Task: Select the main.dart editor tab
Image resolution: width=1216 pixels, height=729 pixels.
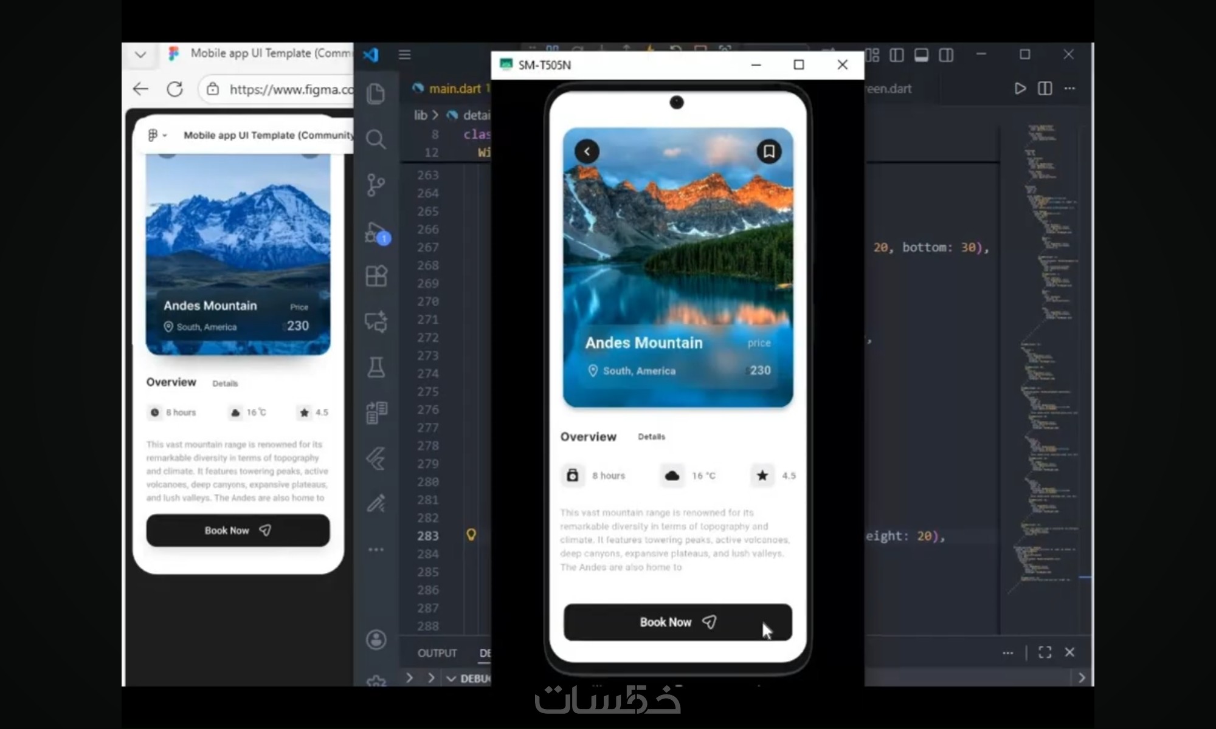Action: [x=454, y=89]
